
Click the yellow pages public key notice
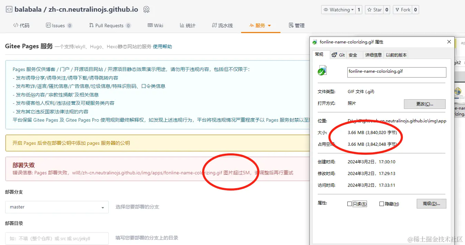[158, 143]
